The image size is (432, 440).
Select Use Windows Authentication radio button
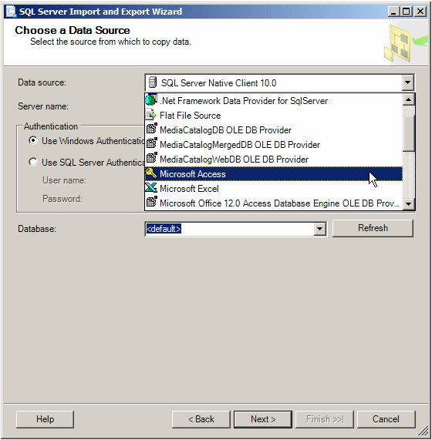tap(33, 140)
